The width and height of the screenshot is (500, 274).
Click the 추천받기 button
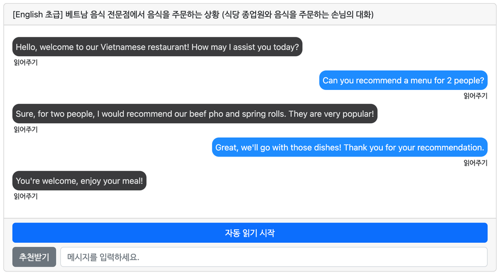click(34, 257)
